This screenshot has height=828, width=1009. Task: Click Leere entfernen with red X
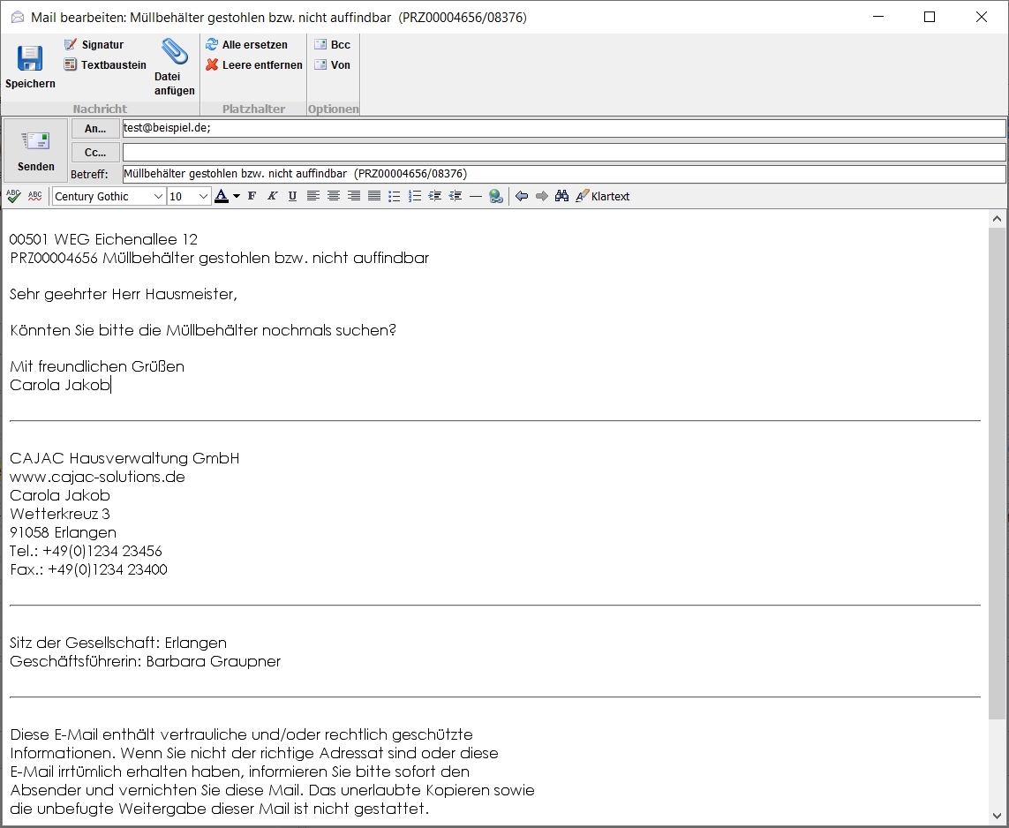click(253, 64)
